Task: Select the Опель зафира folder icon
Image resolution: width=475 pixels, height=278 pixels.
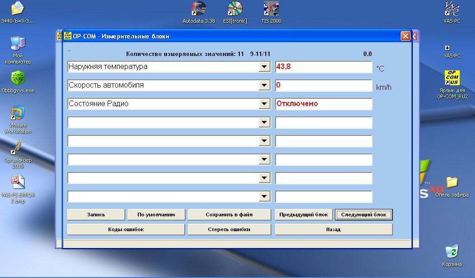Action: (x=452, y=187)
